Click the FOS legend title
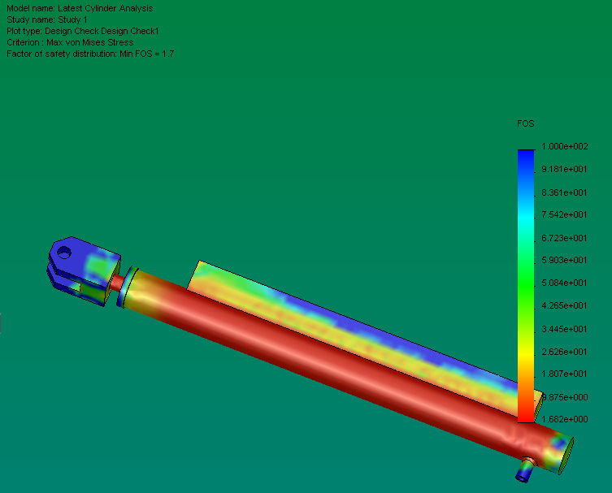Screen dimensions: 612x493 525,123
